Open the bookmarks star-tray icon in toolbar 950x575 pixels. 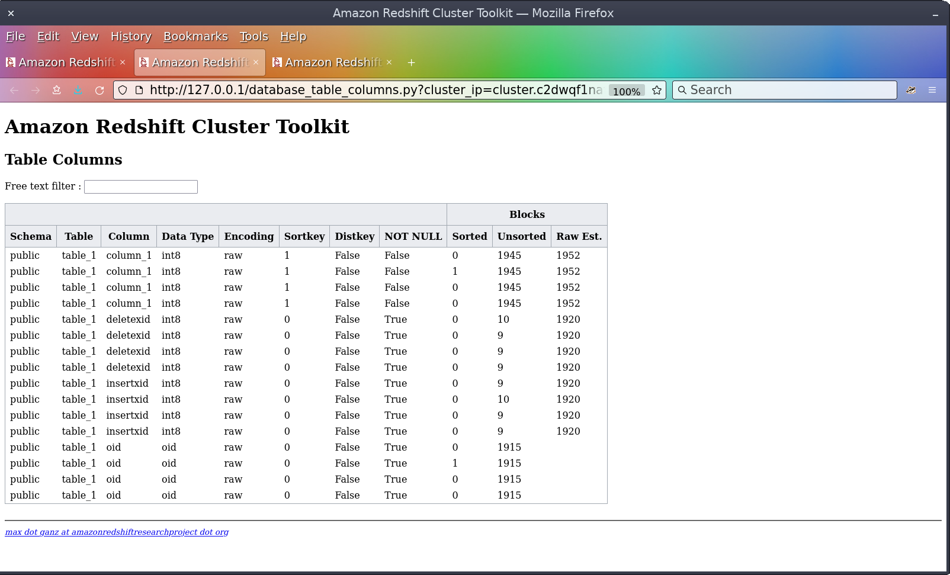tap(57, 90)
